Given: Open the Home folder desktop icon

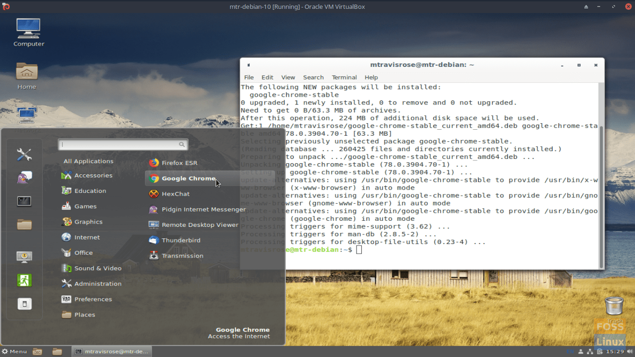Looking at the screenshot, I should pos(27,76).
